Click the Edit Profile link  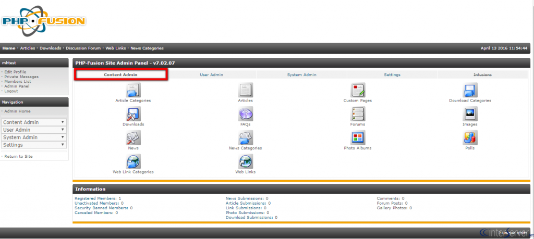coord(15,72)
